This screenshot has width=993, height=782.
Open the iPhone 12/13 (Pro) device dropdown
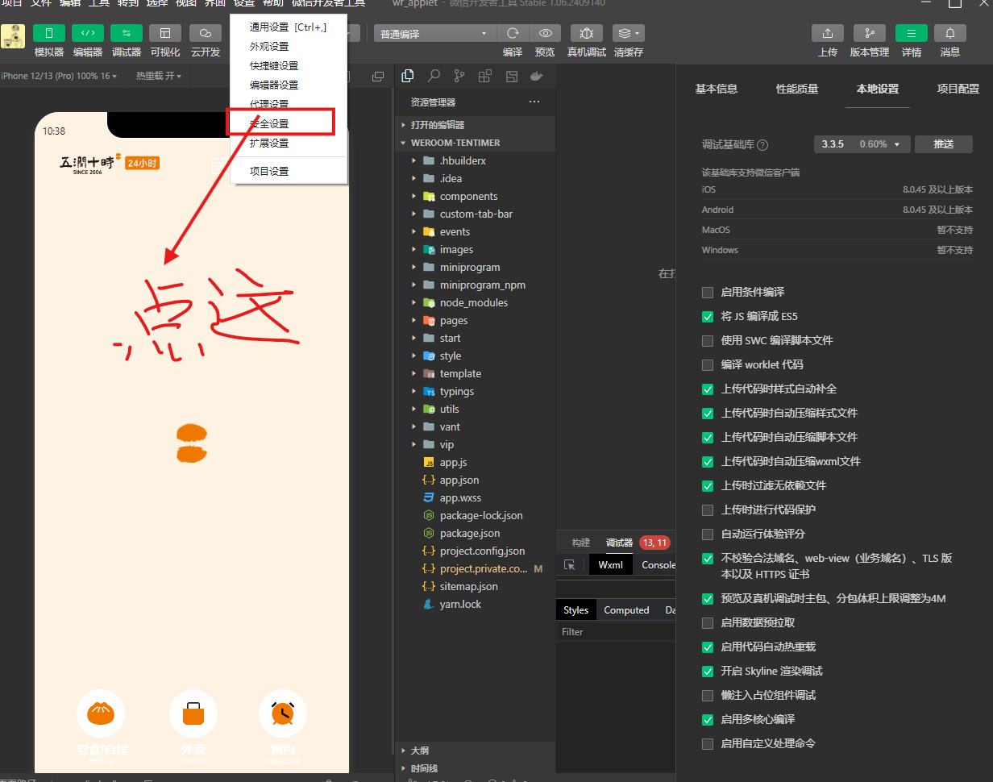[x=59, y=76]
